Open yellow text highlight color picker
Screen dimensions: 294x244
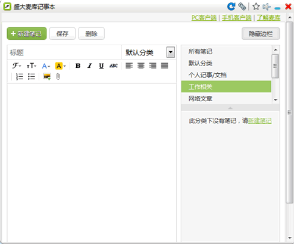60,66
